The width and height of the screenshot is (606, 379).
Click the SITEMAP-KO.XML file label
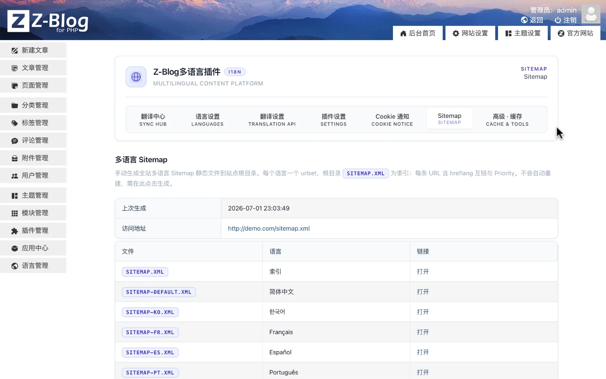[x=150, y=312]
